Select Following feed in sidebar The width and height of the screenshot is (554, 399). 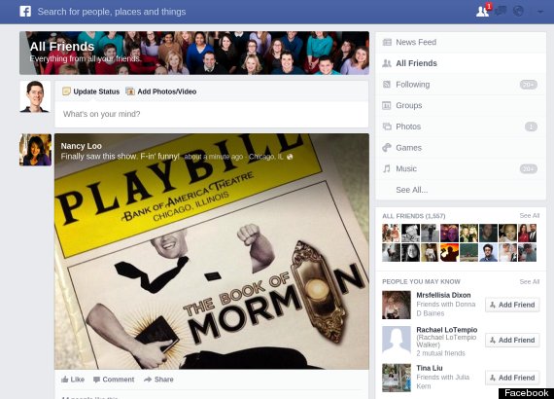461,85
